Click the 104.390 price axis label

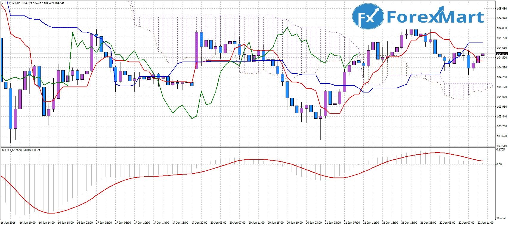click(x=502, y=68)
